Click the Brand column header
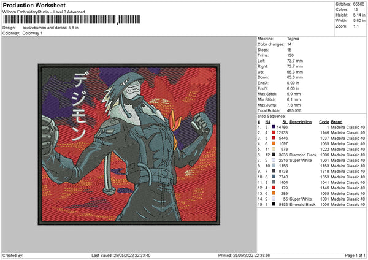 337,122
